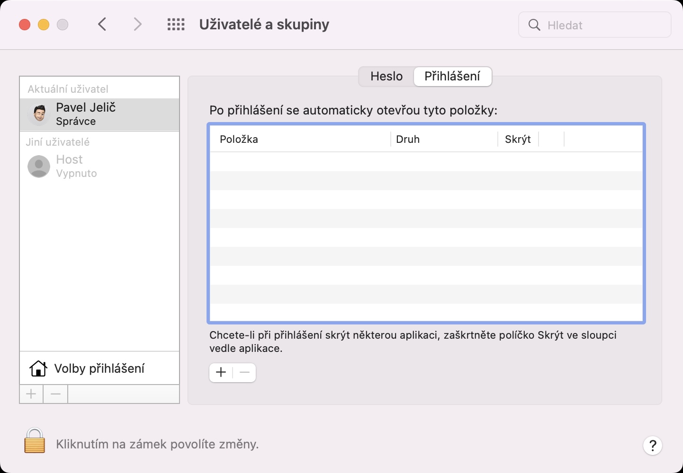Go forward with the right chevron

point(137,25)
